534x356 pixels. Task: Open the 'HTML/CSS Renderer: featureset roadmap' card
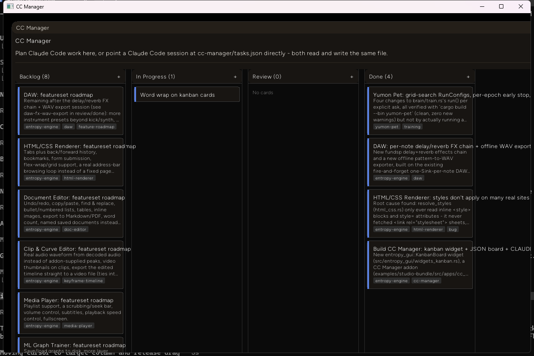(x=71, y=162)
